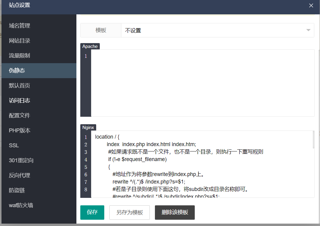The height and width of the screenshot is (226, 320).
Task: Open the 模板 template dropdown
Action: coord(101,30)
